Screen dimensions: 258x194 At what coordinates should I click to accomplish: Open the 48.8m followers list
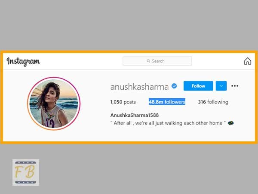(167, 102)
